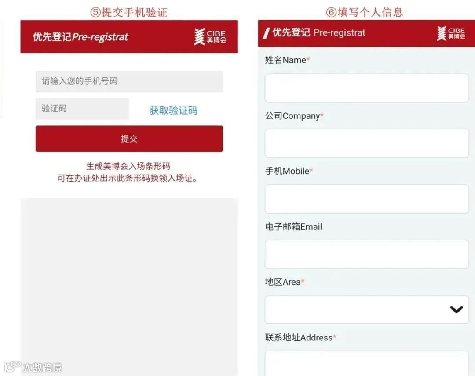475x376 pixels.
Task: Focus the 请输入您的手机号码 phone field
Action: [129, 81]
